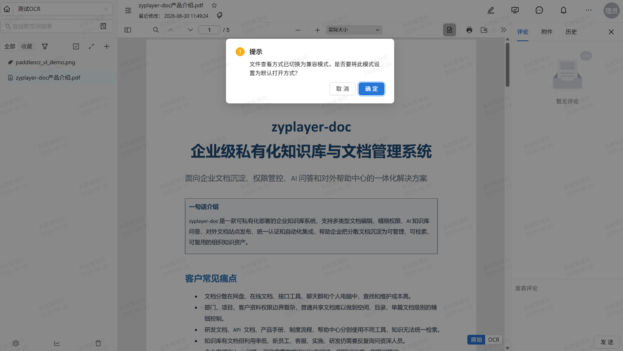Expand the document tree with arrows icon
Viewport: 623px width, 351px height.
click(x=91, y=46)
